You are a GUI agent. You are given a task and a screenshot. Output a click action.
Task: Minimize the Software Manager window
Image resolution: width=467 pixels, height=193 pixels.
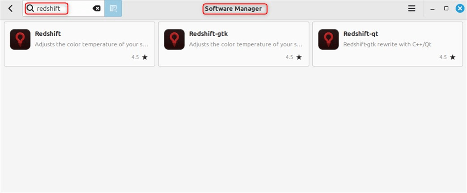tap(433, 9)
